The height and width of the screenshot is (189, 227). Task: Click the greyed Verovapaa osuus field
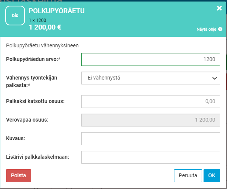[x=151, y=120]
